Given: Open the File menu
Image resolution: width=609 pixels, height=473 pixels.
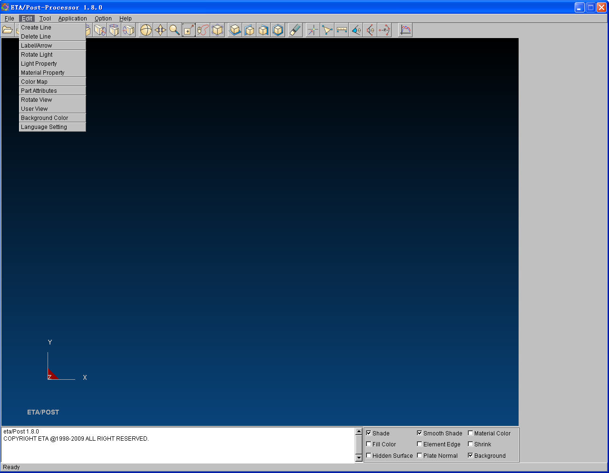Looking at the screenshot, I should [x=10, y=19].
